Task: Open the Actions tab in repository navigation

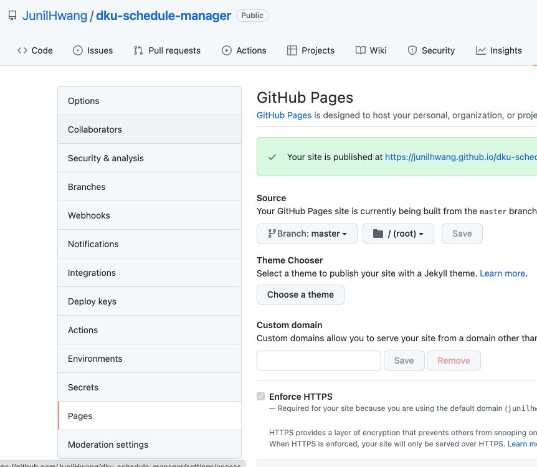Action: pos(244,50)
